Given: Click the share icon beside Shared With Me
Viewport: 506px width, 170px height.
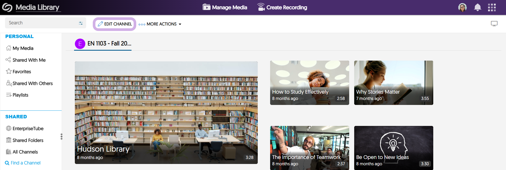Looking at the screenshot, I should pyautogui.click(x=8, y=60).
